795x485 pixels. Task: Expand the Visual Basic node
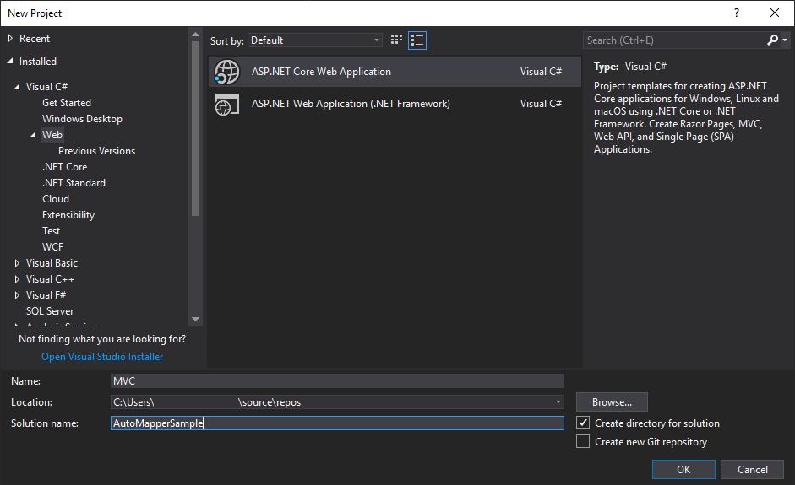pos(17,263)
